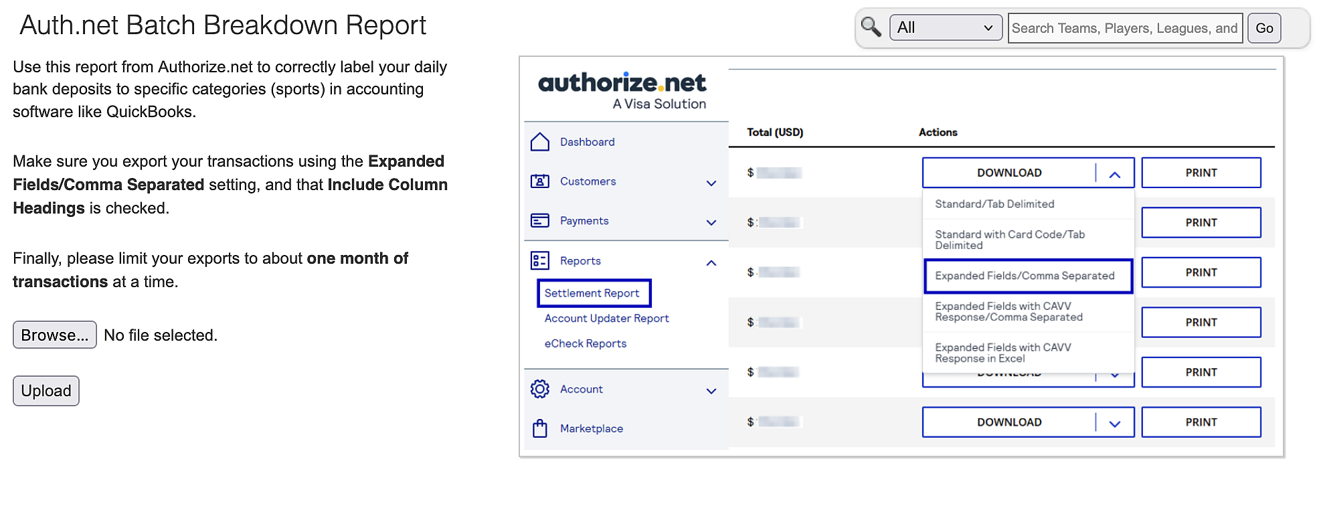Image resolution: width=1317 pixels, height=506 pixels.
Task: Expand the Customers menu chevron
Action: pyautogui.click(x=711, y=183)
